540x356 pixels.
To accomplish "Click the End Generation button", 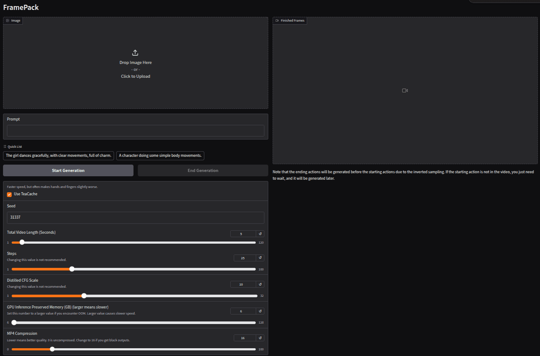I will 203,171.
